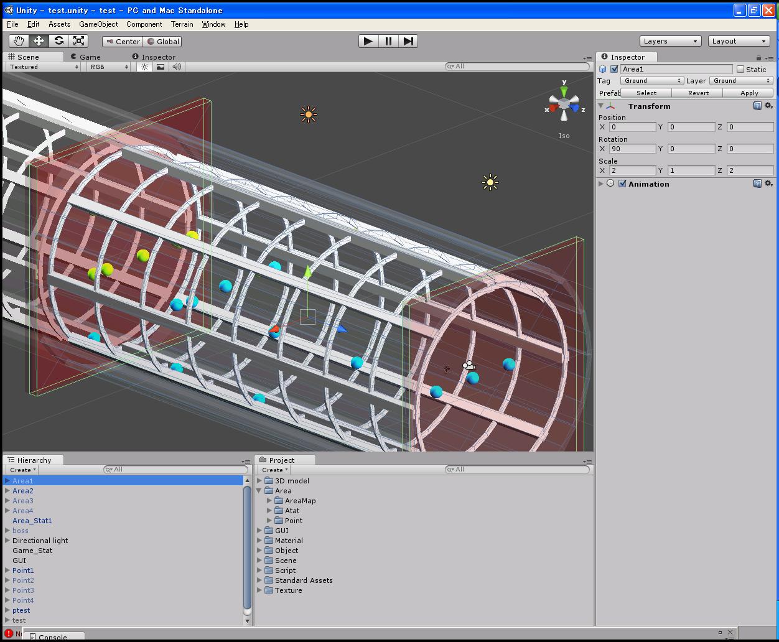Image resolution: width=779 pixels, height=642 pixels.
Task: Expand the 3D model folder
Action: click(x=260, y=481)
